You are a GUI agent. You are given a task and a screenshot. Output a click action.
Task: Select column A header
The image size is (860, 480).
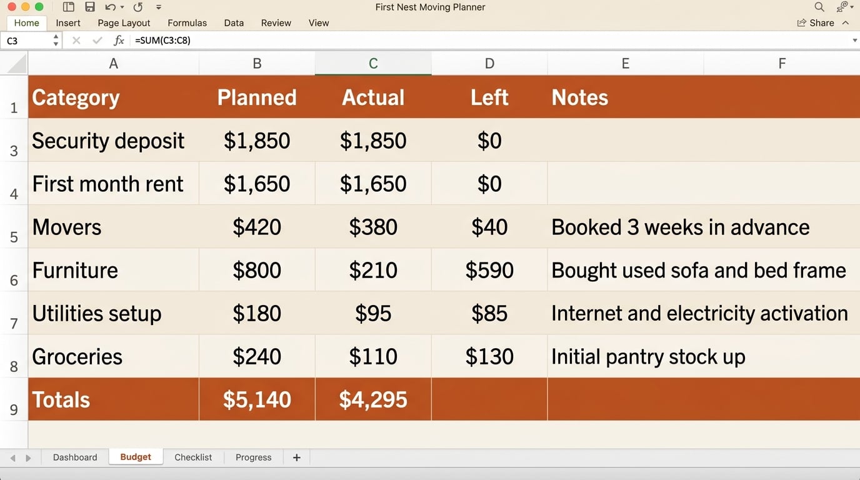[x=113, y=63]
